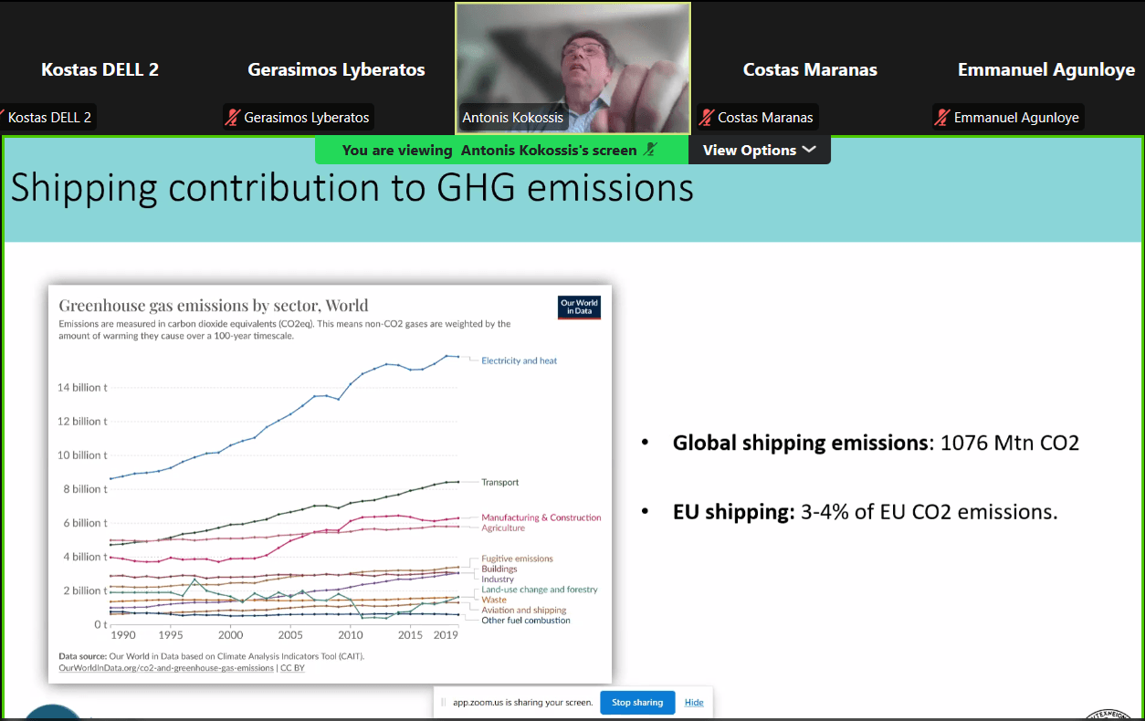Click the CC BY license link
The image size is (1145, 721).
pyautogui.click(x=292, y=668)
